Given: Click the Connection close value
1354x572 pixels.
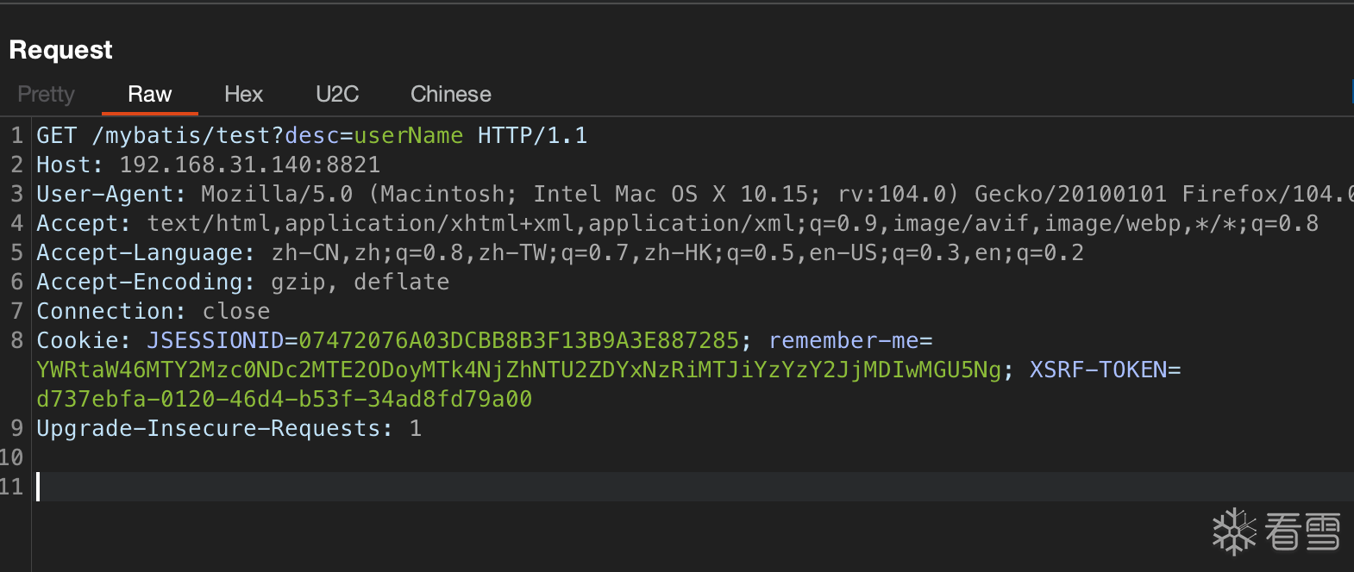Looking at the screenshot, I should click(235, 312).
